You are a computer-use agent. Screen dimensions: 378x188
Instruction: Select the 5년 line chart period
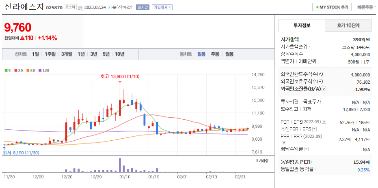point(106,54)
